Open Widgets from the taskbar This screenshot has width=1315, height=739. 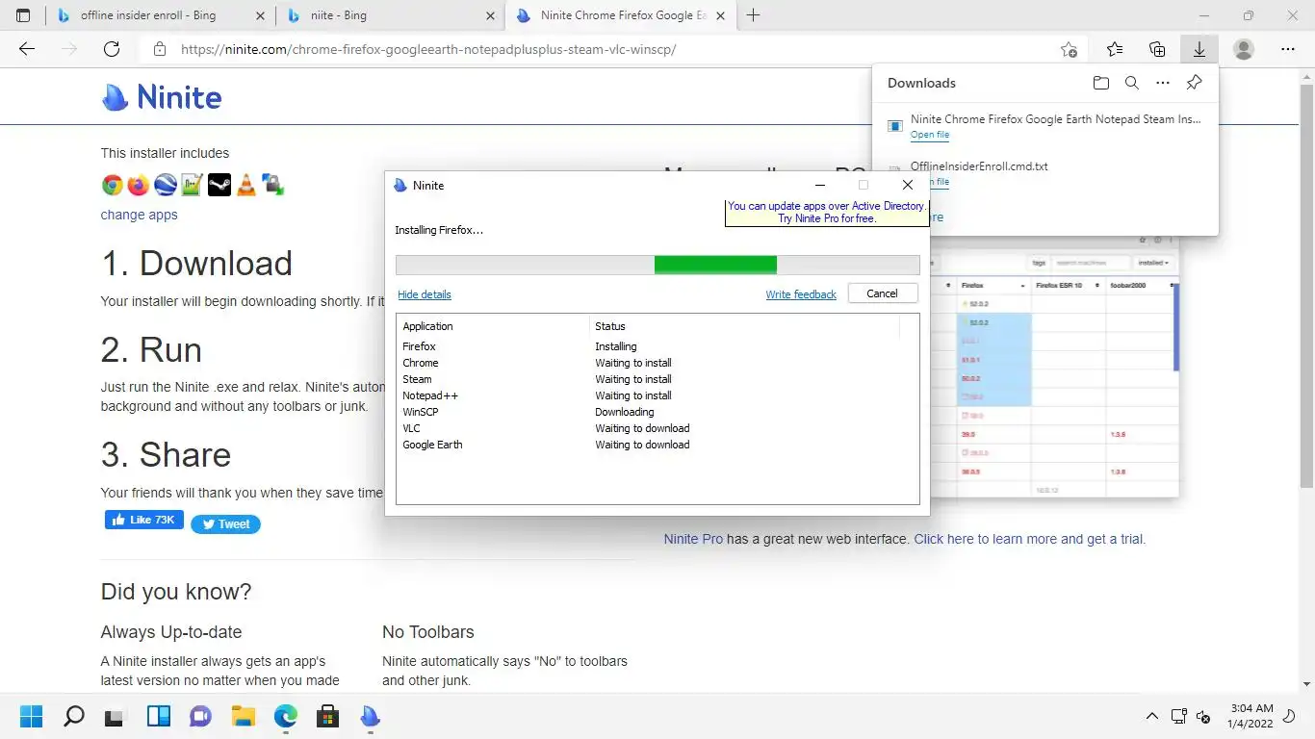click(158, 716)
